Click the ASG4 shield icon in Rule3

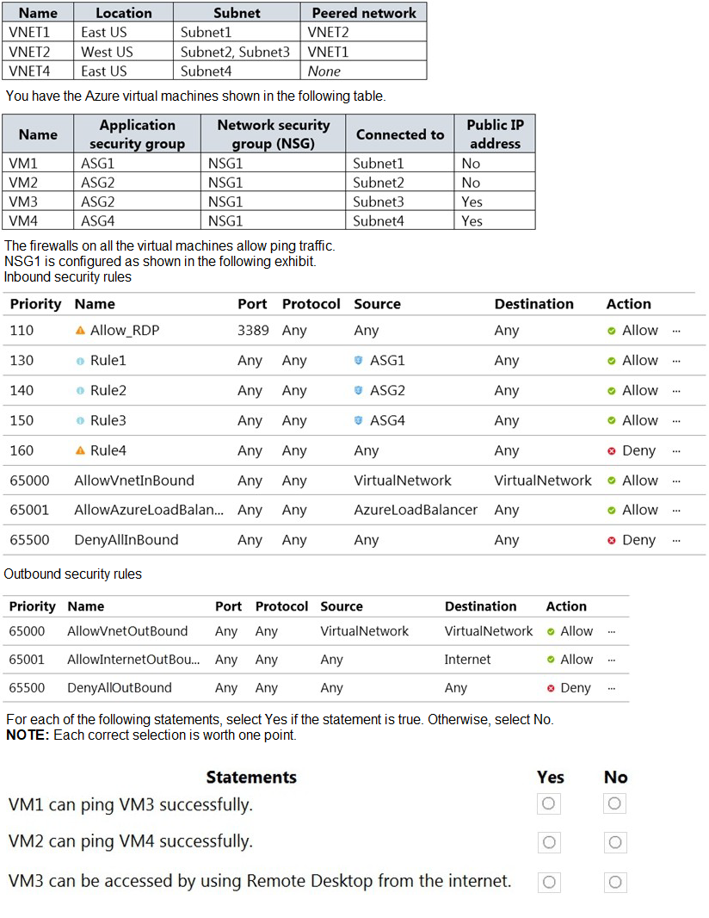[x=359, y=421]
